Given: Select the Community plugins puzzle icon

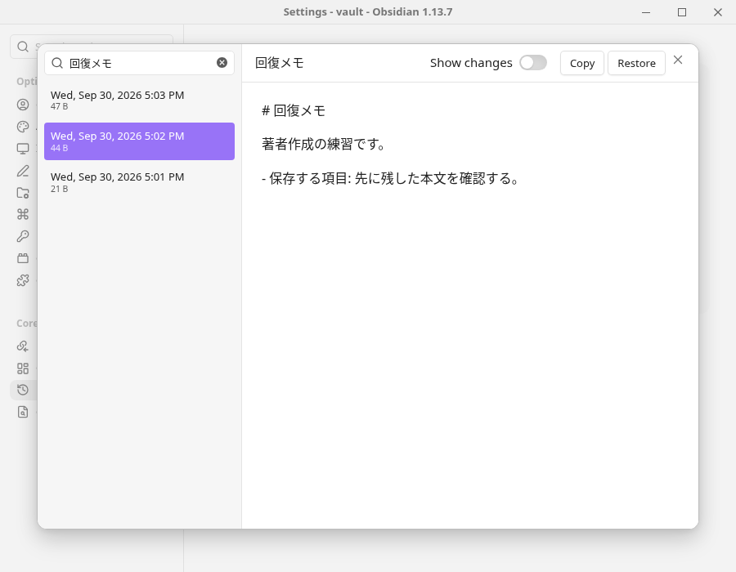Looking at the screenshot, I should [23, 280].
